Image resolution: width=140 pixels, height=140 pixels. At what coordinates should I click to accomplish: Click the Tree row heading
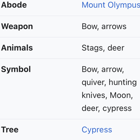(10, 130)
